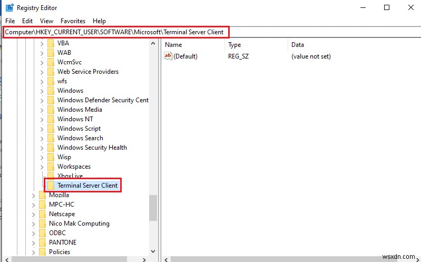Click the VBA folder icon
421x262 pixels.
51,43
